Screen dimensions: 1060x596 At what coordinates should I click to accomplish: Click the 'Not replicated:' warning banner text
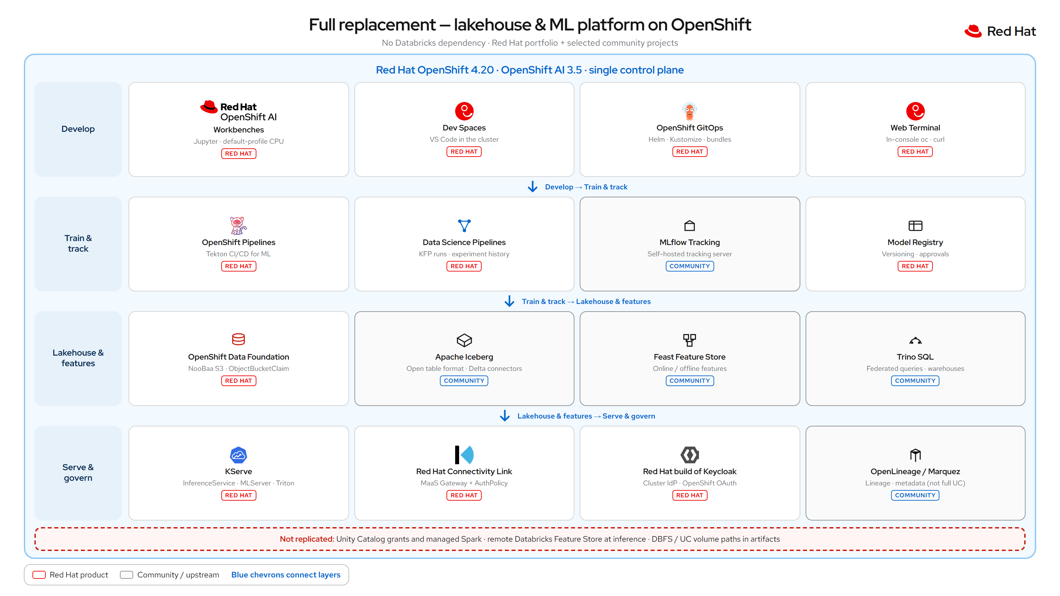tap(306, 539)
